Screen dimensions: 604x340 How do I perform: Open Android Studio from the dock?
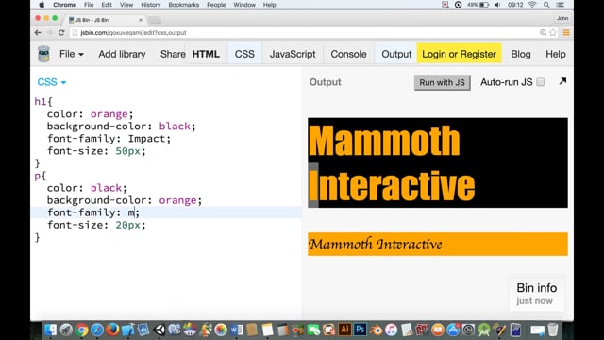[x=484, y=330]
